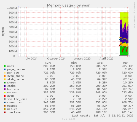Click the swap_cache orange legend swatch
This screenshot has height=122, width=137.
tap(5, 76)
